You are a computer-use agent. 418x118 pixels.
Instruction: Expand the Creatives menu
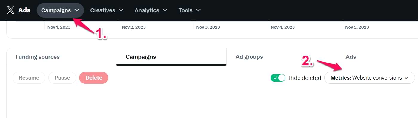(107, 10)
